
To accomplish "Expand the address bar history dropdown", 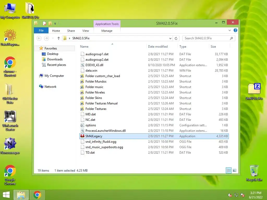I will click(x=170, y=39).
